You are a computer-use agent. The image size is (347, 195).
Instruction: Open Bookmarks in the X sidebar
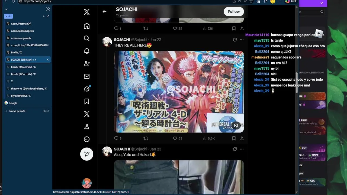(x=87, y=101)
